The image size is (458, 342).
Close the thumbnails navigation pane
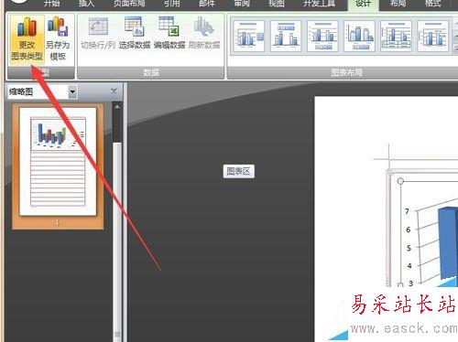(114, 91)
